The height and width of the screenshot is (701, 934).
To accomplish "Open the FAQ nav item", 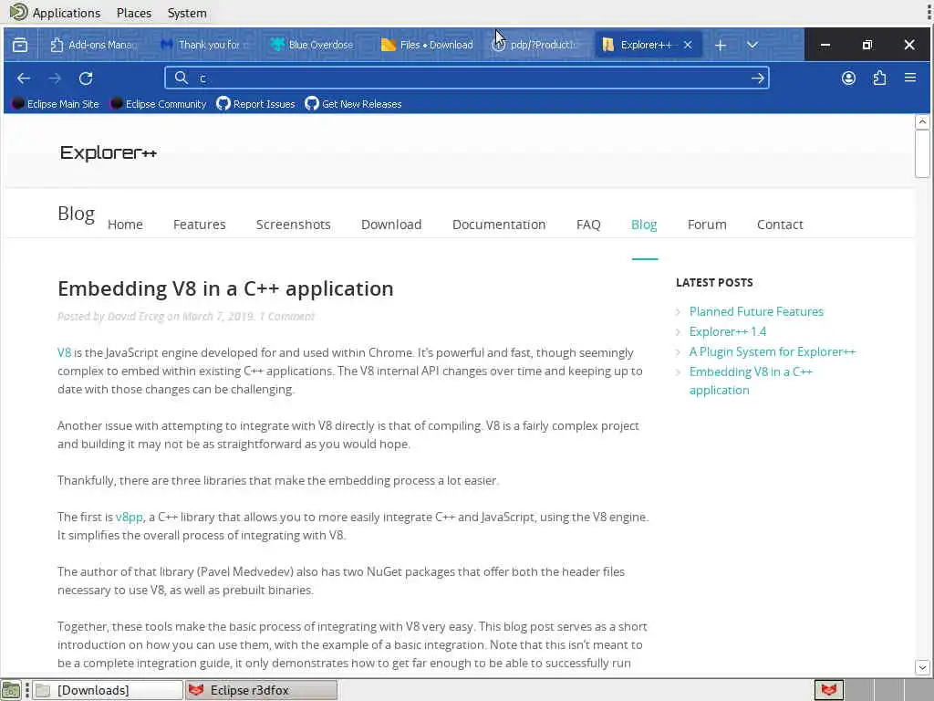I will click(588, 225).
